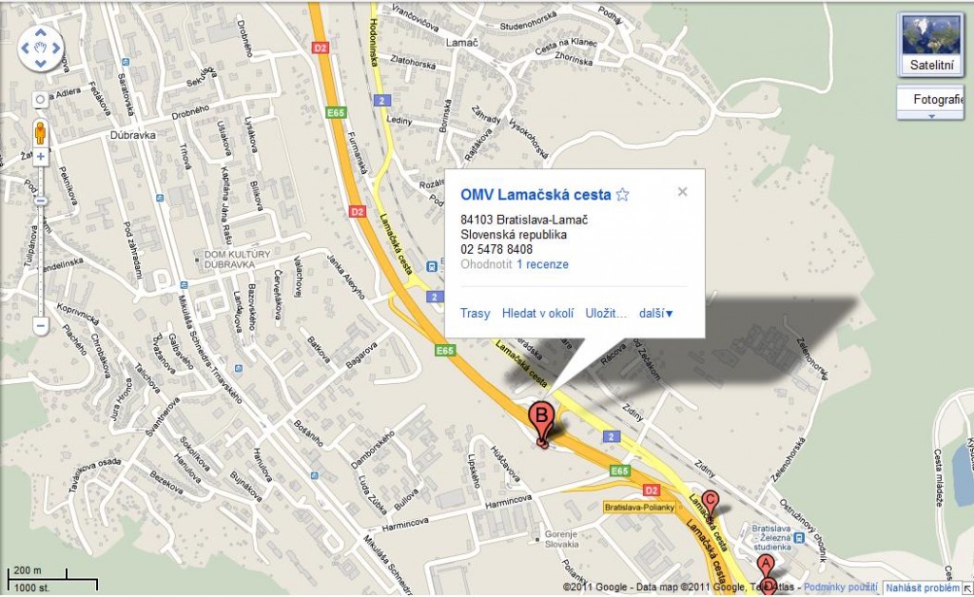Select map marker A near Železná studienka

click(x=766, y=566)
